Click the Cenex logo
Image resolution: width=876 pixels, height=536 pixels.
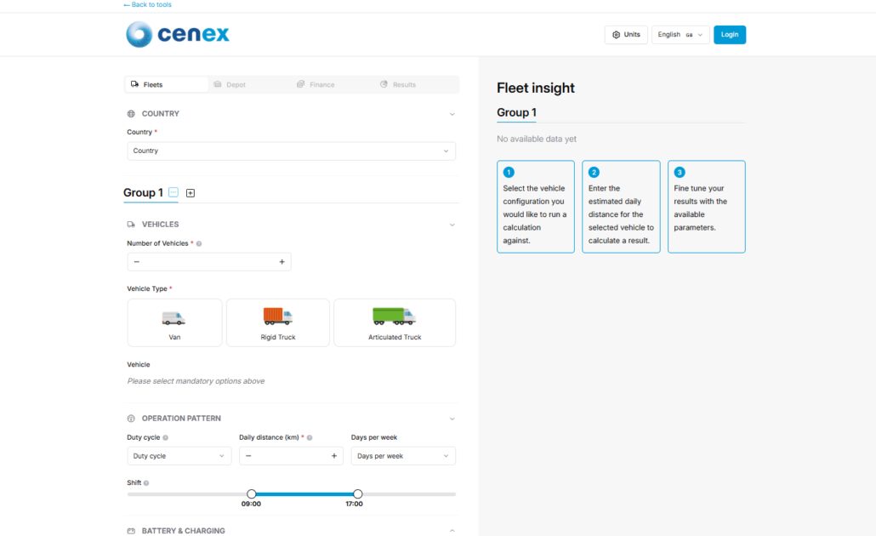(178, 35)
